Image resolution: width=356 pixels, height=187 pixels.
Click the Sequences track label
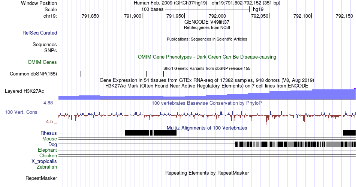point(45,44)
